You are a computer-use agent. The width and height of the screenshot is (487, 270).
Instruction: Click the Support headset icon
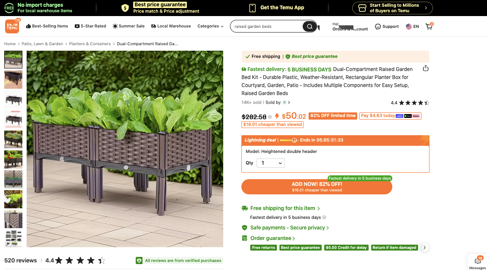(378, 26)
